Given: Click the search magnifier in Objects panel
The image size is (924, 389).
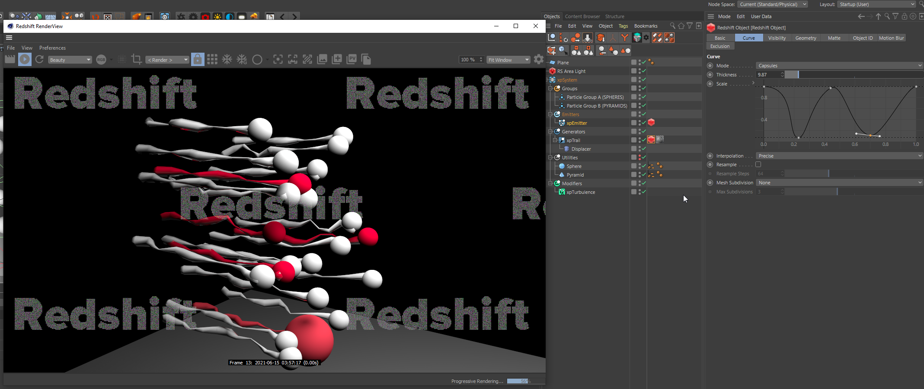Looking at the screenshot, I should coord(672,26).
